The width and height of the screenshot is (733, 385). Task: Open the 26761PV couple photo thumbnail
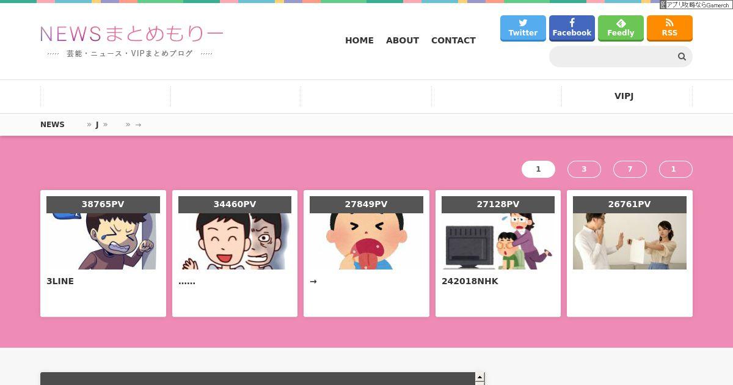pos(630,241)
